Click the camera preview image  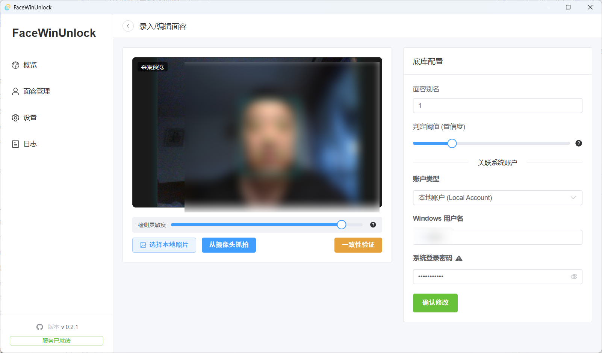pyautogui.click(x=257, y=132)
